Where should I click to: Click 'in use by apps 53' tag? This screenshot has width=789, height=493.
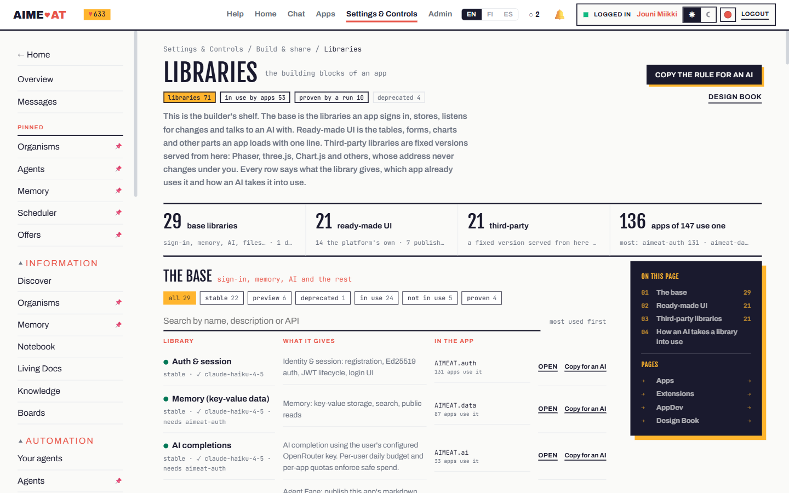click(255, 98)
